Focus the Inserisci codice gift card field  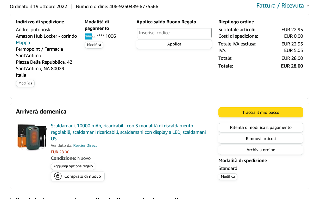tap(174, 33)
